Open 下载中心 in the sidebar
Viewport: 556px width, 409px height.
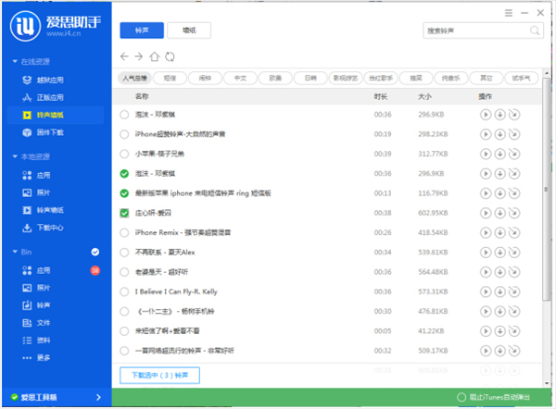49,227
